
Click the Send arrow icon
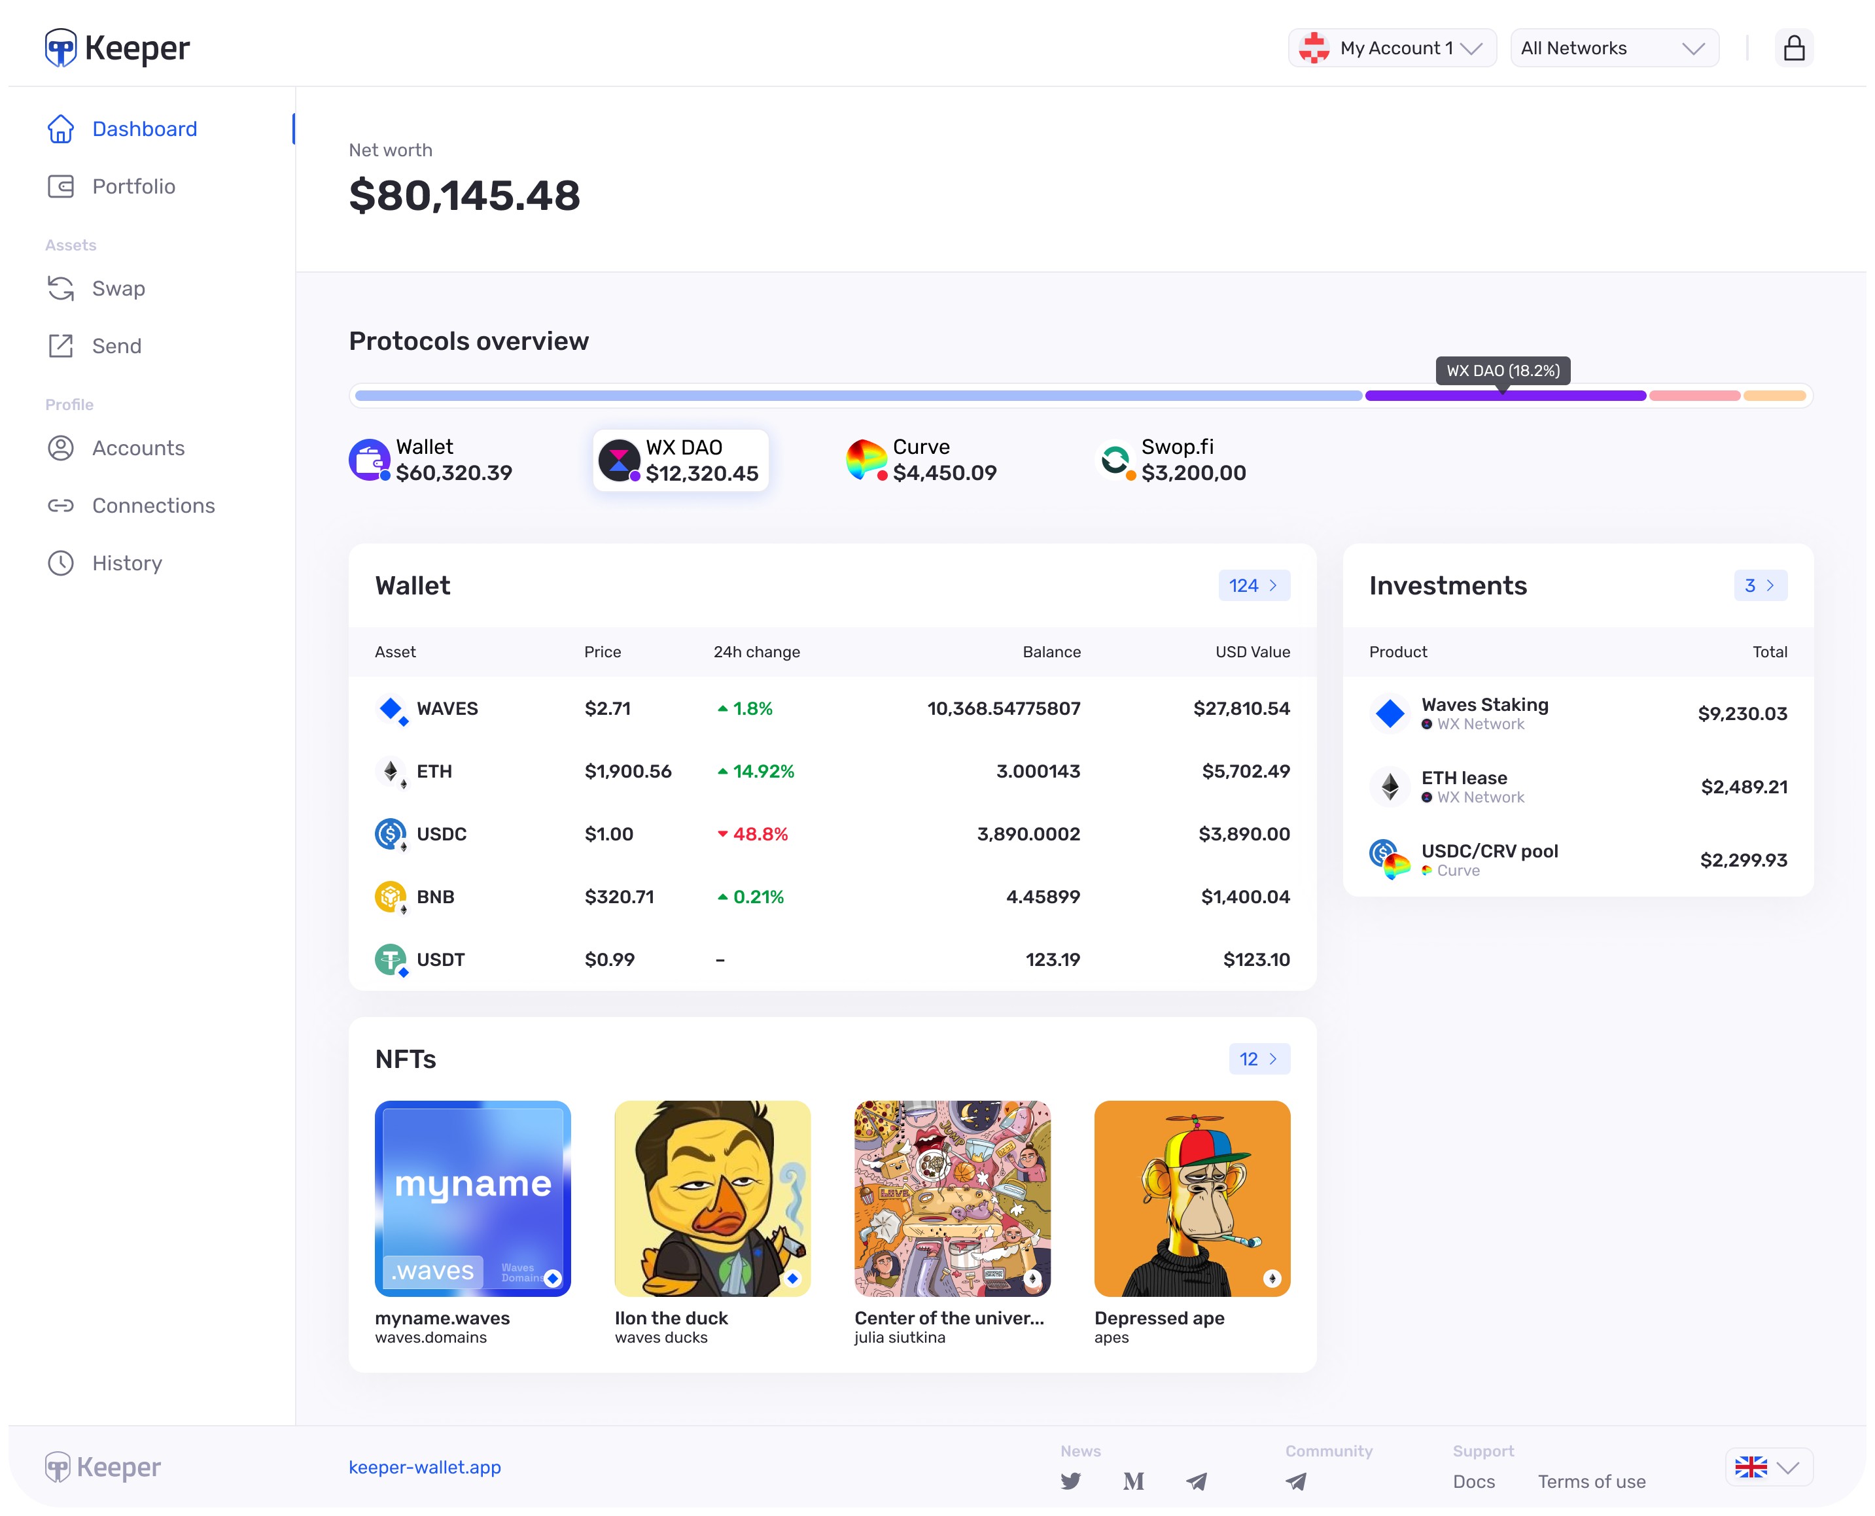tap(60, 346)
